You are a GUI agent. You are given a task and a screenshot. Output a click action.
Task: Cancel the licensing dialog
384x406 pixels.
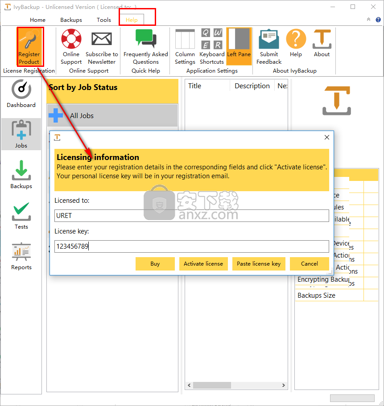click(310, 263)
